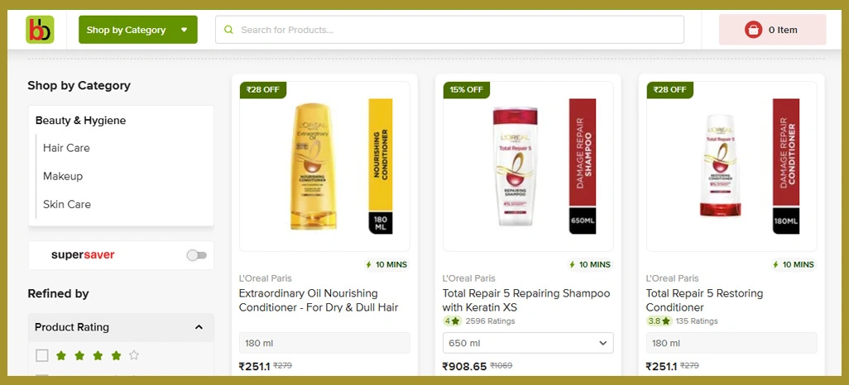This screenshot has height=385, width=849.
Task: Toggle the supersaver switch
Action: (197, 255)
